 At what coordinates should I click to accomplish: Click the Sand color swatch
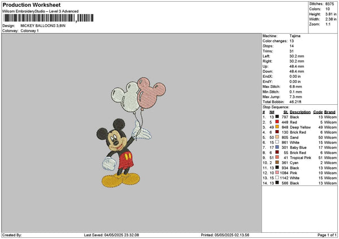[x=277, y=137]
